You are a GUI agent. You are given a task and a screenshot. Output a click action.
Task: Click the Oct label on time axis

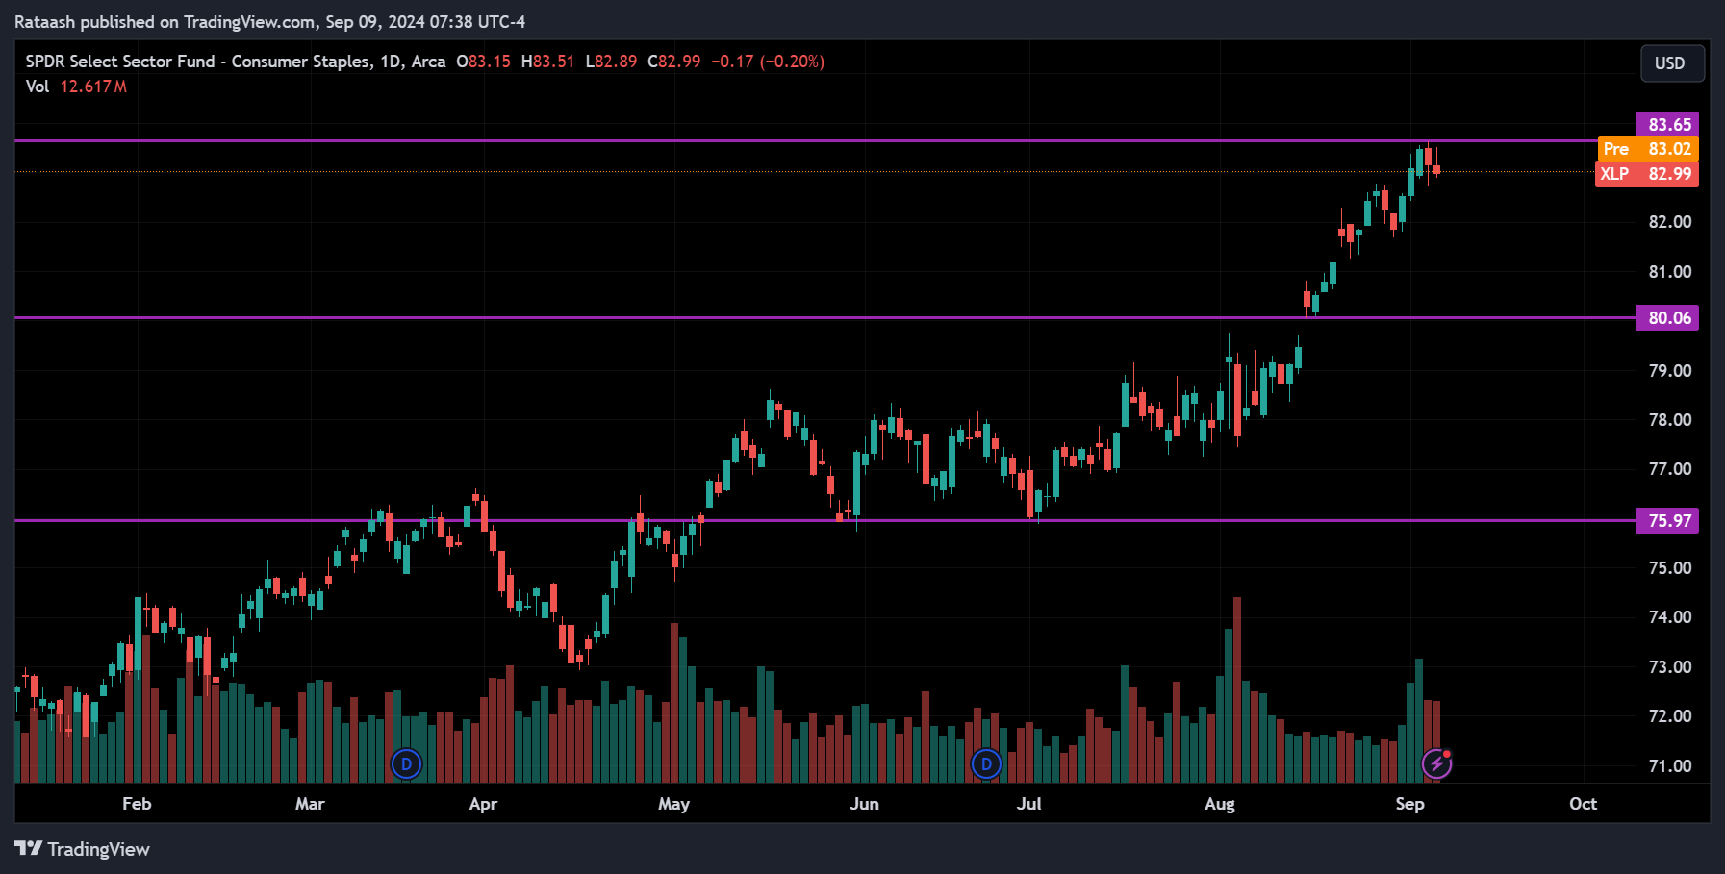[x=1583, y=804]
